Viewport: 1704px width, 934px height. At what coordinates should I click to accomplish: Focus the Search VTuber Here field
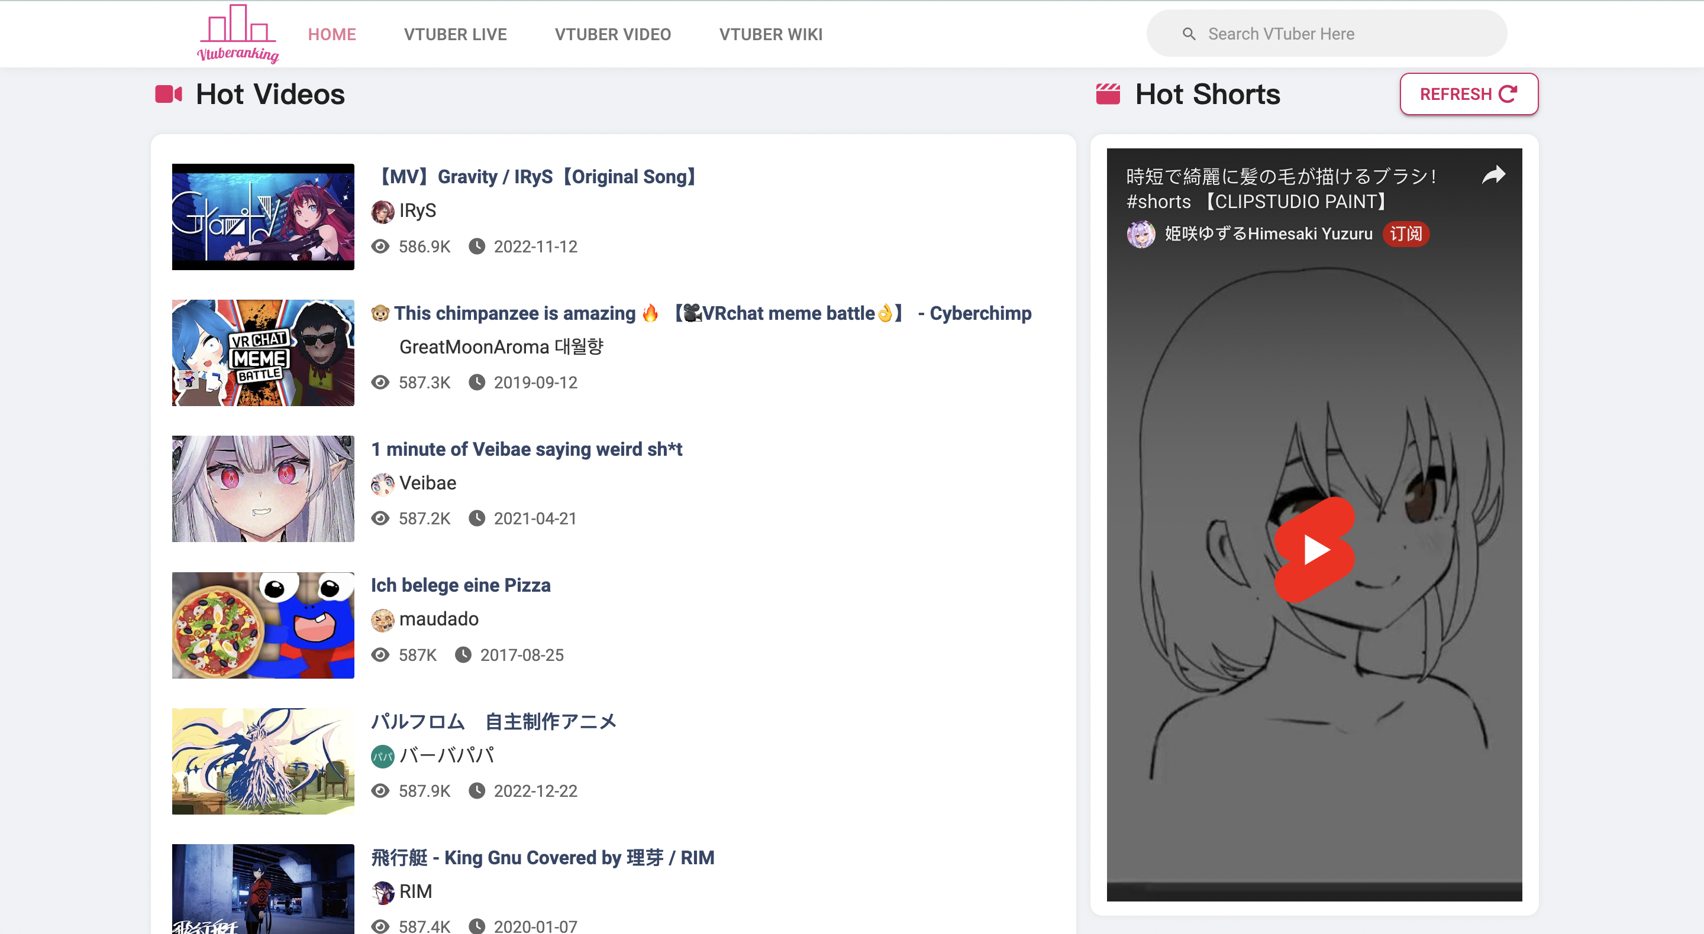point(1327,34)
